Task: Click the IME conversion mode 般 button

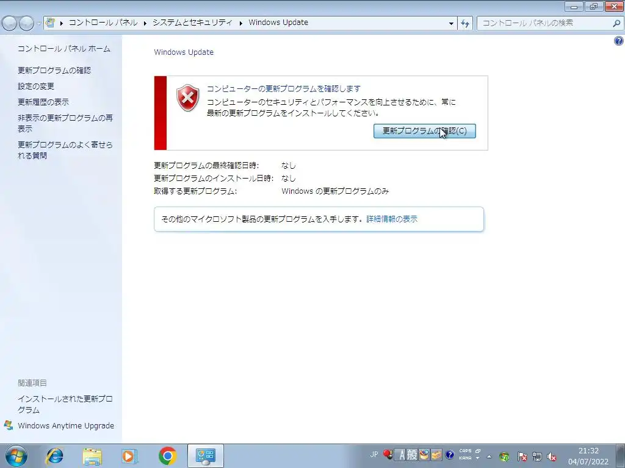Action: 412,455
